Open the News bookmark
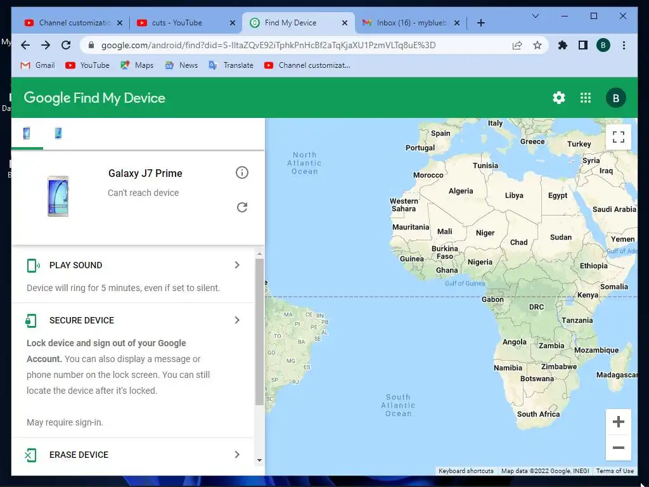Image resolution: width=649 pixels, height=487 pixels. point(181,65)
